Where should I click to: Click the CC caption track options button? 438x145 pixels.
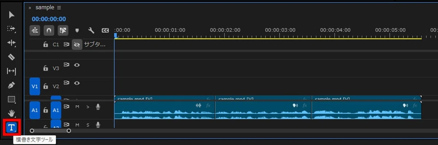pos(105,31)
